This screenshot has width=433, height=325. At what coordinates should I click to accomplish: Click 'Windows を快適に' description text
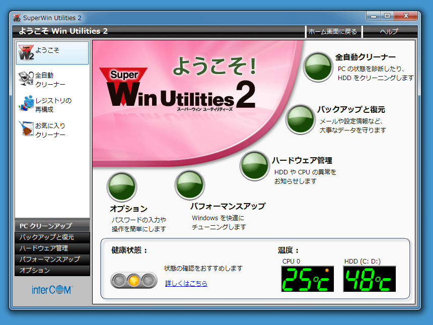coord(218,218)
